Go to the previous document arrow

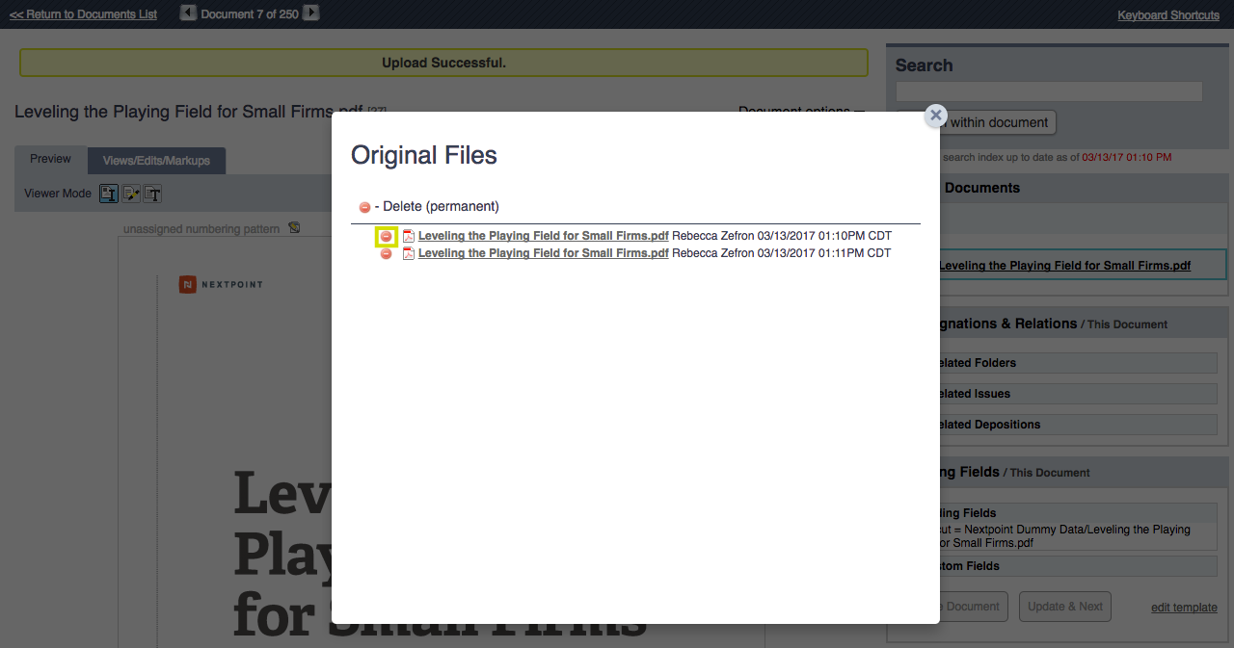click(x=188, y=13)
